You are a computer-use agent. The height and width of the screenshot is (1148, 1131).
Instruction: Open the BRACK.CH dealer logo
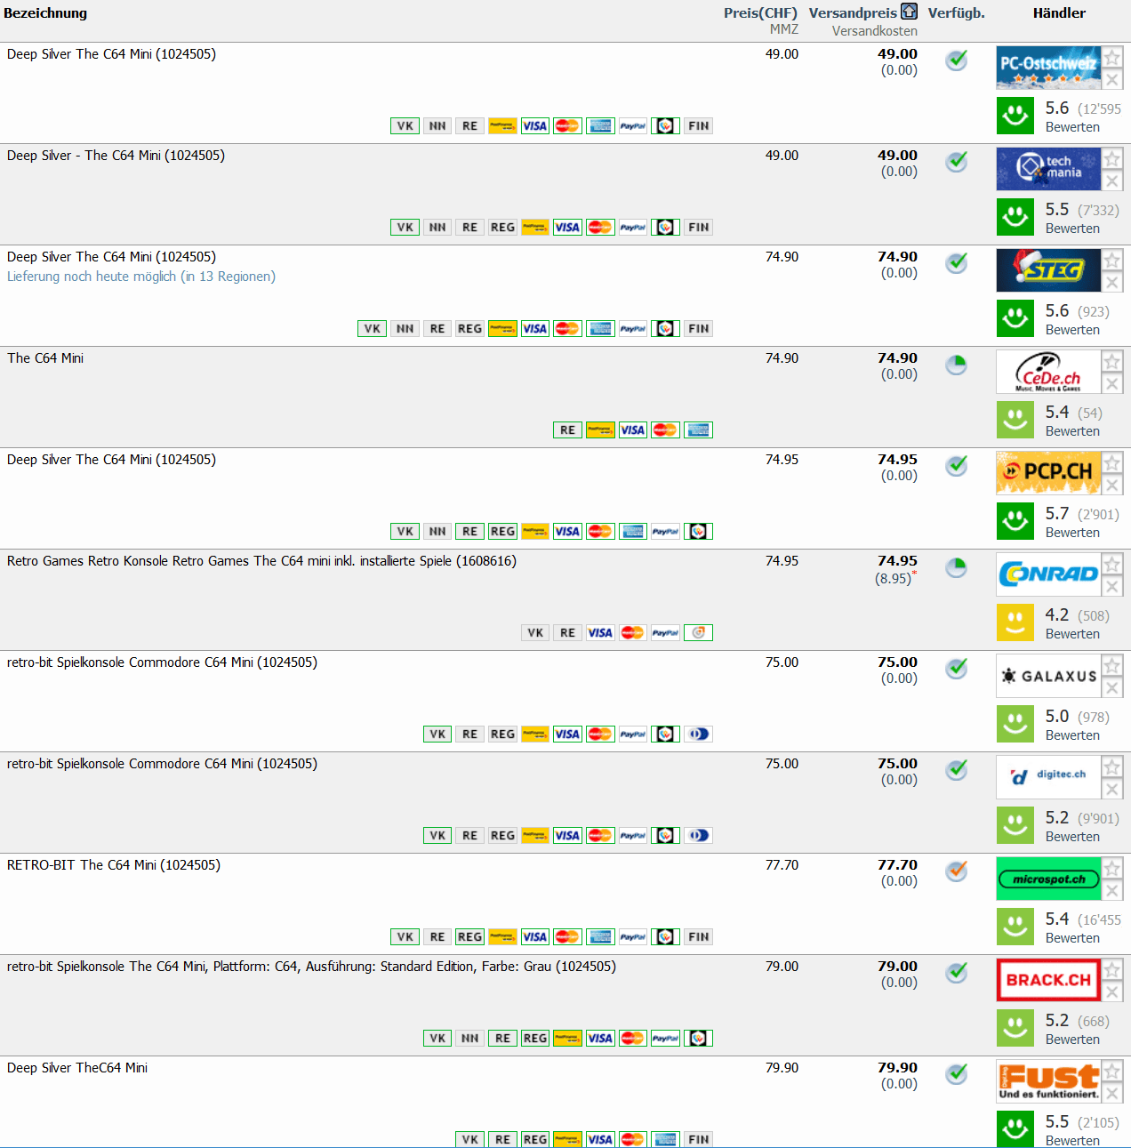click(x=1048, y=980)
